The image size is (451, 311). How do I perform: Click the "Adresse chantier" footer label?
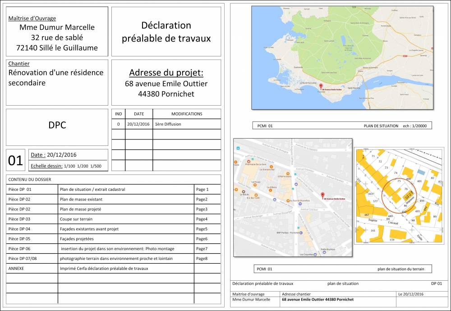296,294
